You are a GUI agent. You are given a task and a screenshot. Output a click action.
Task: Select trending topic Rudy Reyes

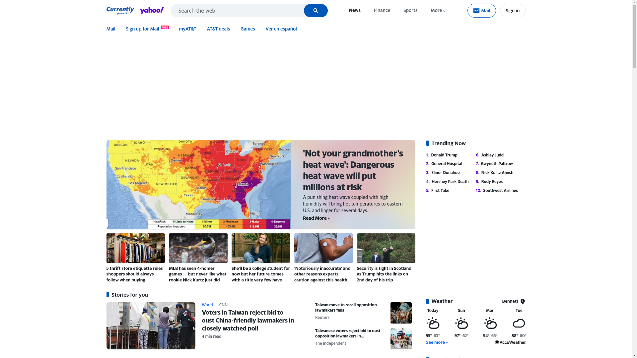click(x=492, y=182)
